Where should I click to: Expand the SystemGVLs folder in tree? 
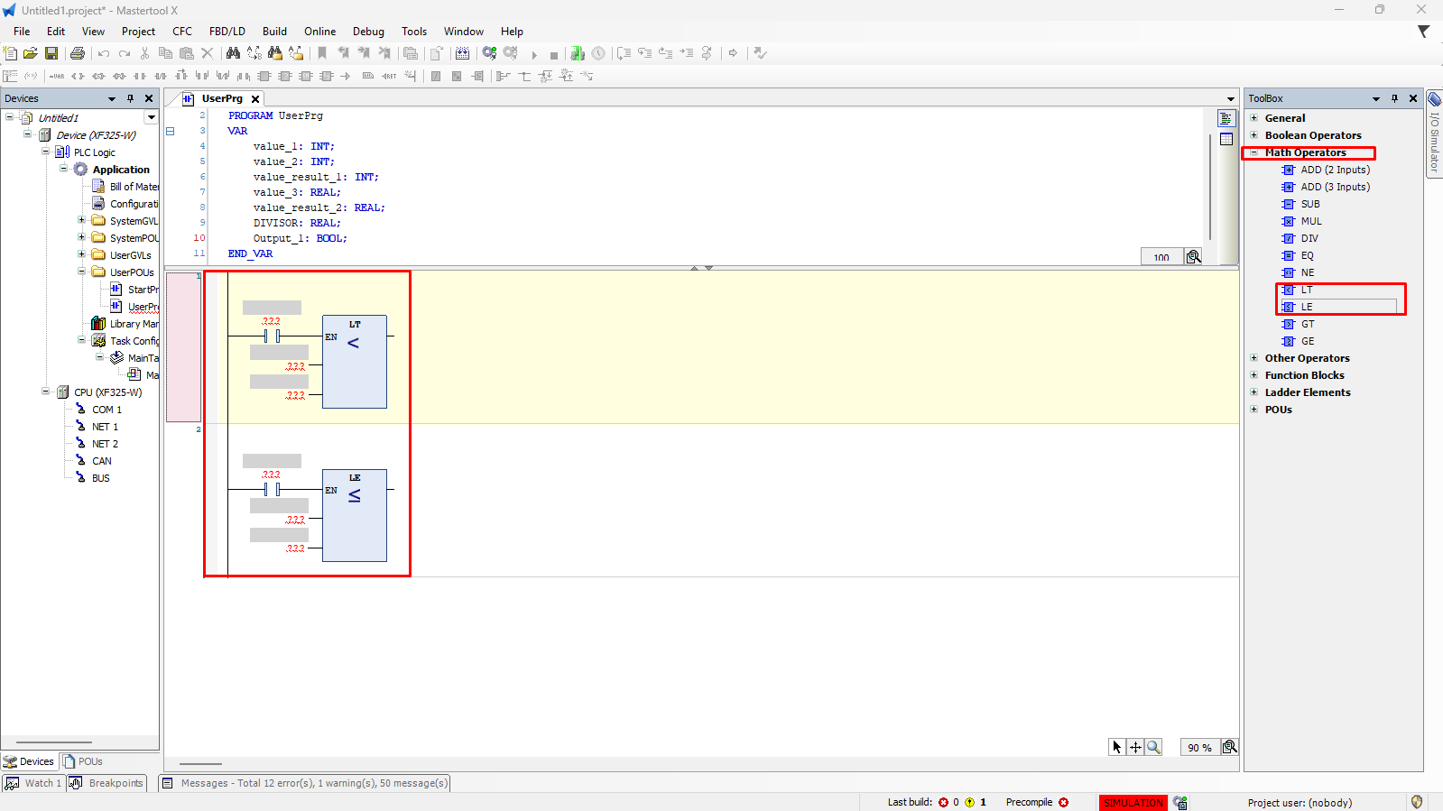[x=81, y=221]
